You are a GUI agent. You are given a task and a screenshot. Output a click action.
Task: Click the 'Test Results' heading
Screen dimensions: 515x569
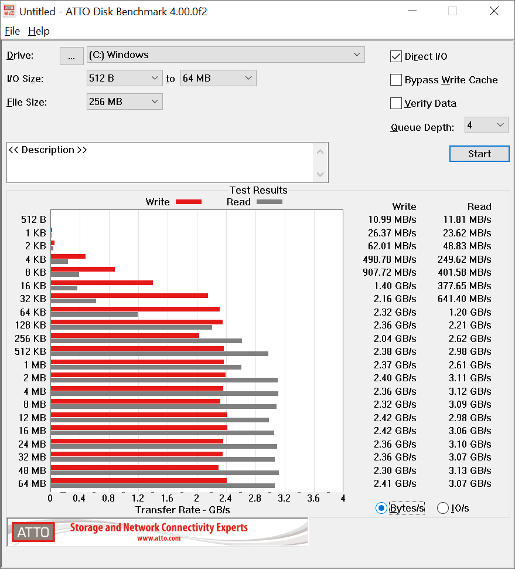click(x=258, y=191)
